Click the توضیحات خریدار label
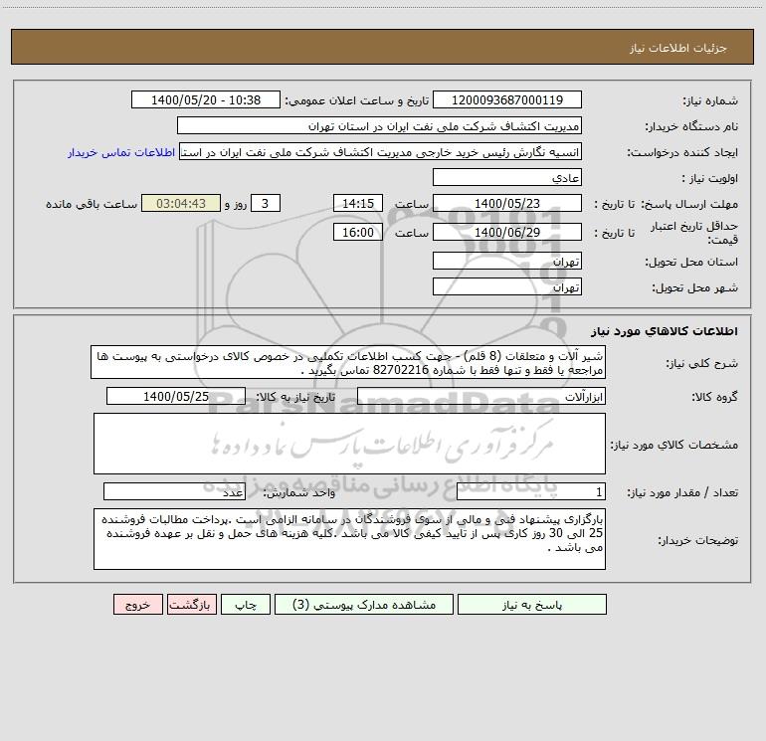Screen dimensions: 766x741 coord(697,540)
